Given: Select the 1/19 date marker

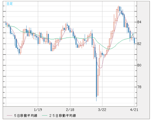Looking at the screenshot, I should pyautogui.click(x=38, y=110).
